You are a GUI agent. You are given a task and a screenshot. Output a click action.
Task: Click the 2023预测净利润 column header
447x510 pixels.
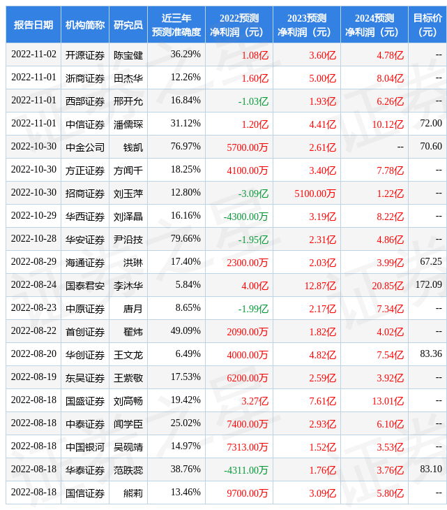coord(307,24)
